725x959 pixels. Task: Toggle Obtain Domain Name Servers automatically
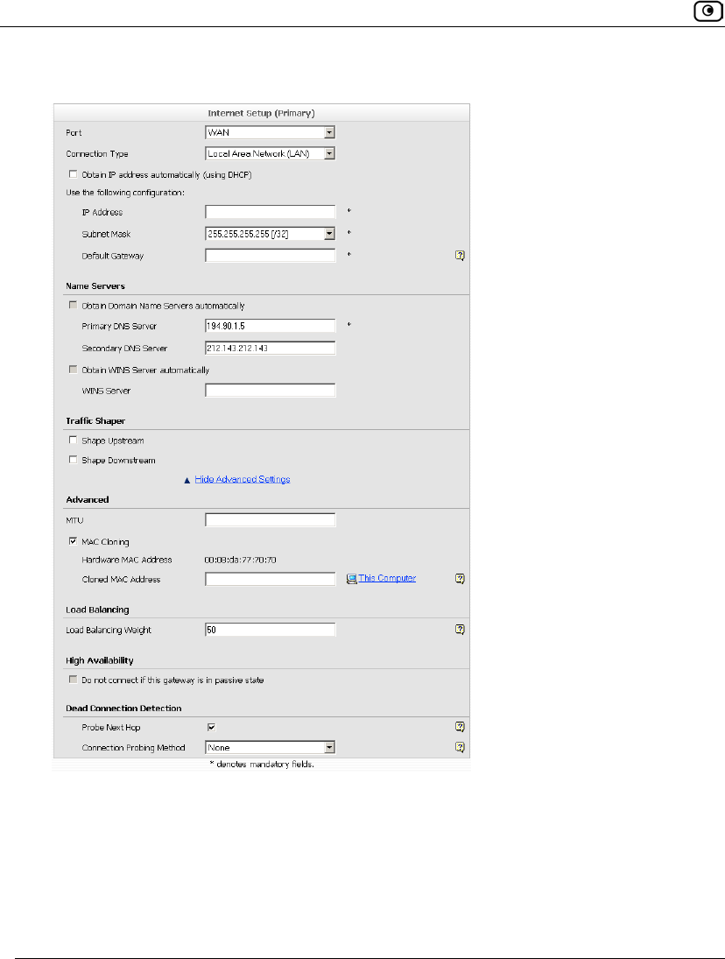tap(74, 305)
